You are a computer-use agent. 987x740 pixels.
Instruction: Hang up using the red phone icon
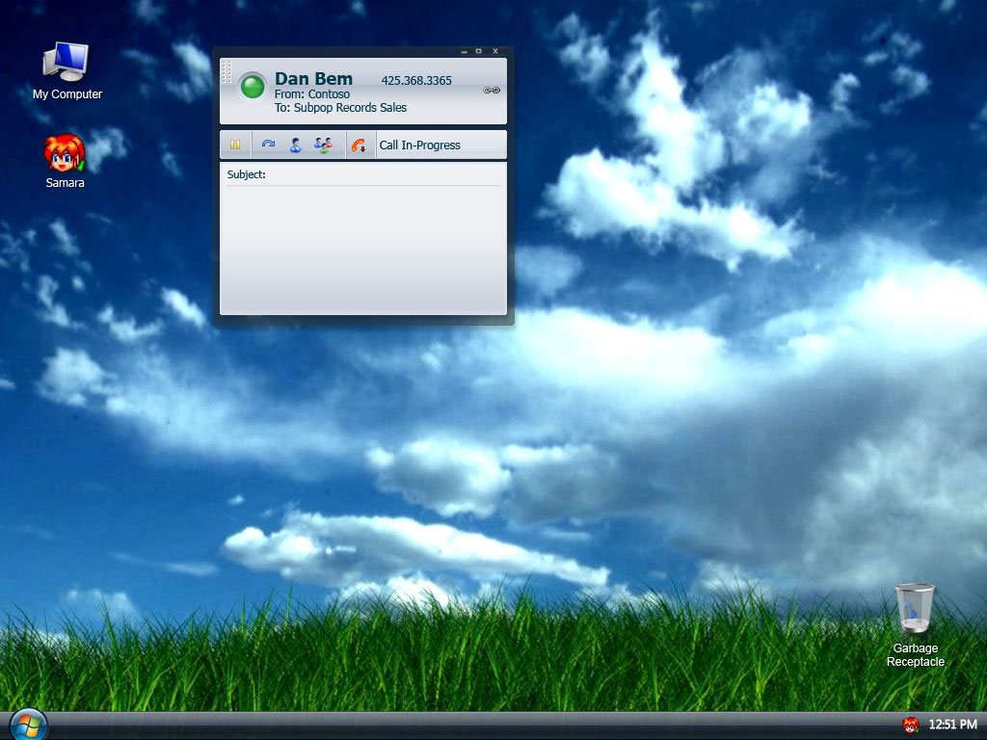click(x=359, y=145)
